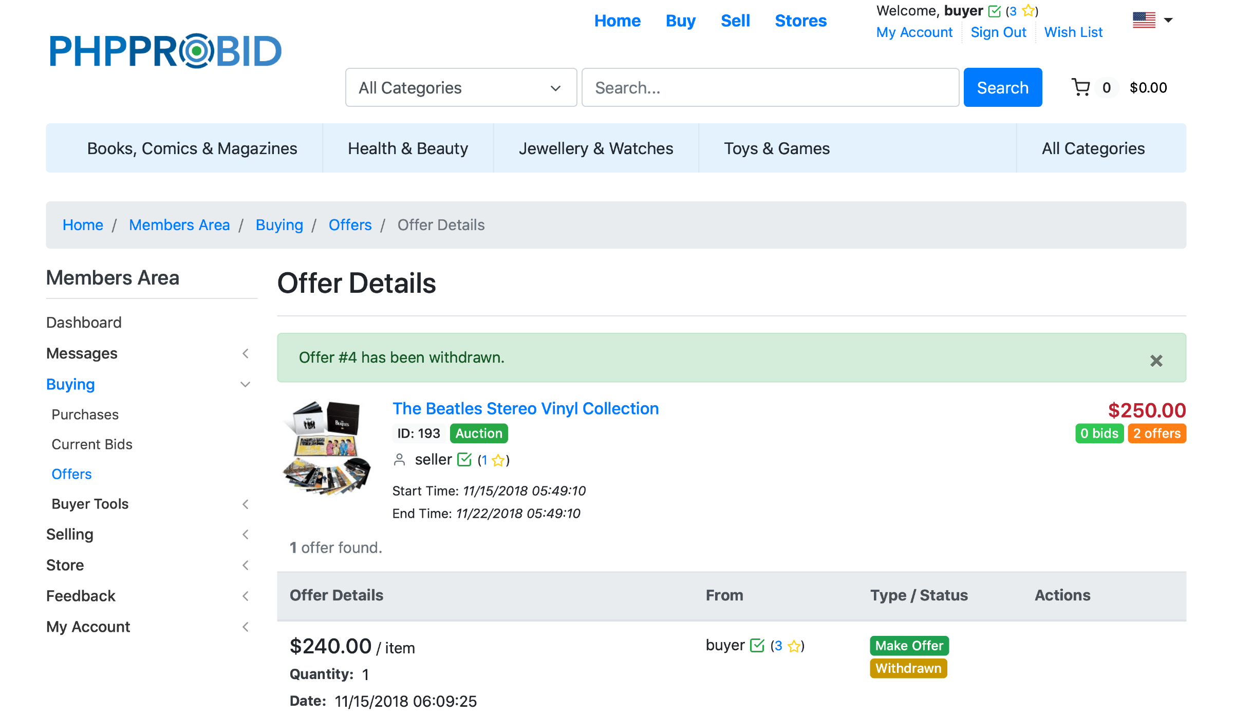Open the shopping cart icon
This screenshot has height=715, width=1233.
pos(1081,87)
